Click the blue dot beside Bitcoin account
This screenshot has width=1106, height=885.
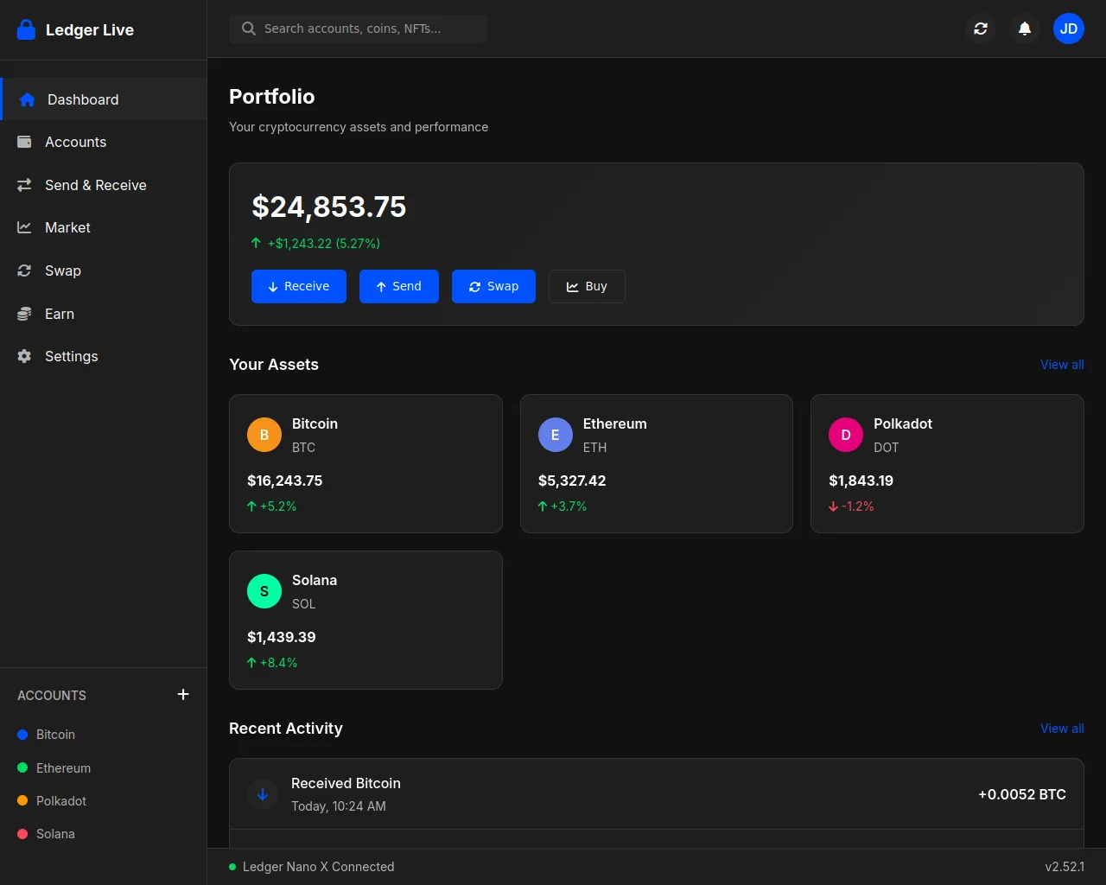pos(22,735)
